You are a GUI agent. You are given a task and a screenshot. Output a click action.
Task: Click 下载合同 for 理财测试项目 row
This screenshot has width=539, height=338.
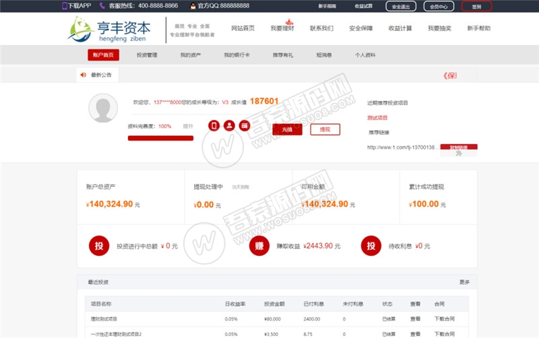(444, 318)
